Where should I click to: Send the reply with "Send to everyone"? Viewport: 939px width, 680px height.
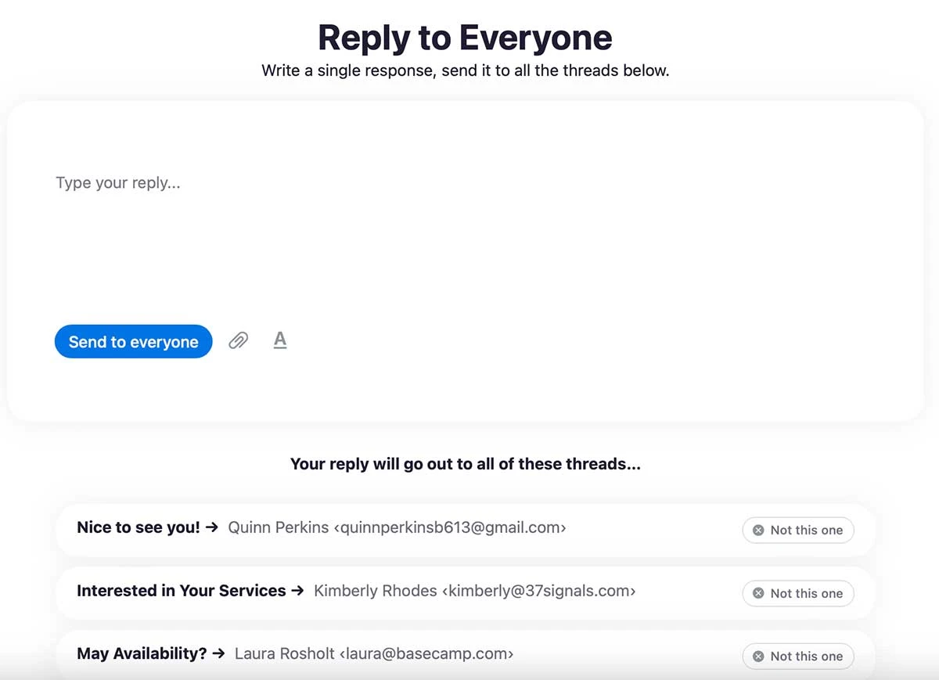point(133,341)
